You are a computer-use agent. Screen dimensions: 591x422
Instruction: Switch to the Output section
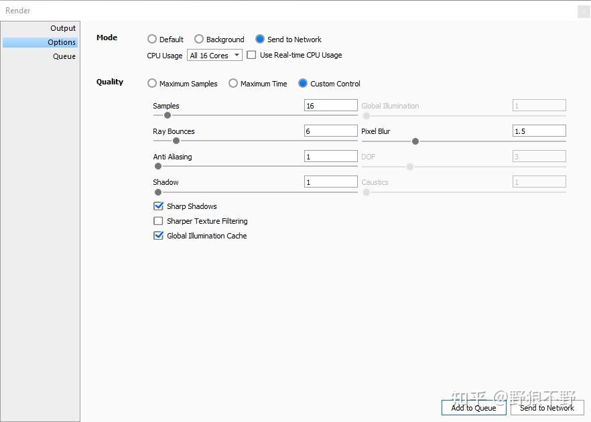pos(63,28)
